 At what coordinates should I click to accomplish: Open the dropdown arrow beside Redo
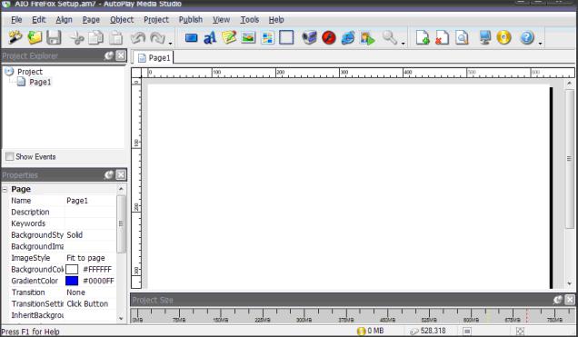(x=170, y=43)
